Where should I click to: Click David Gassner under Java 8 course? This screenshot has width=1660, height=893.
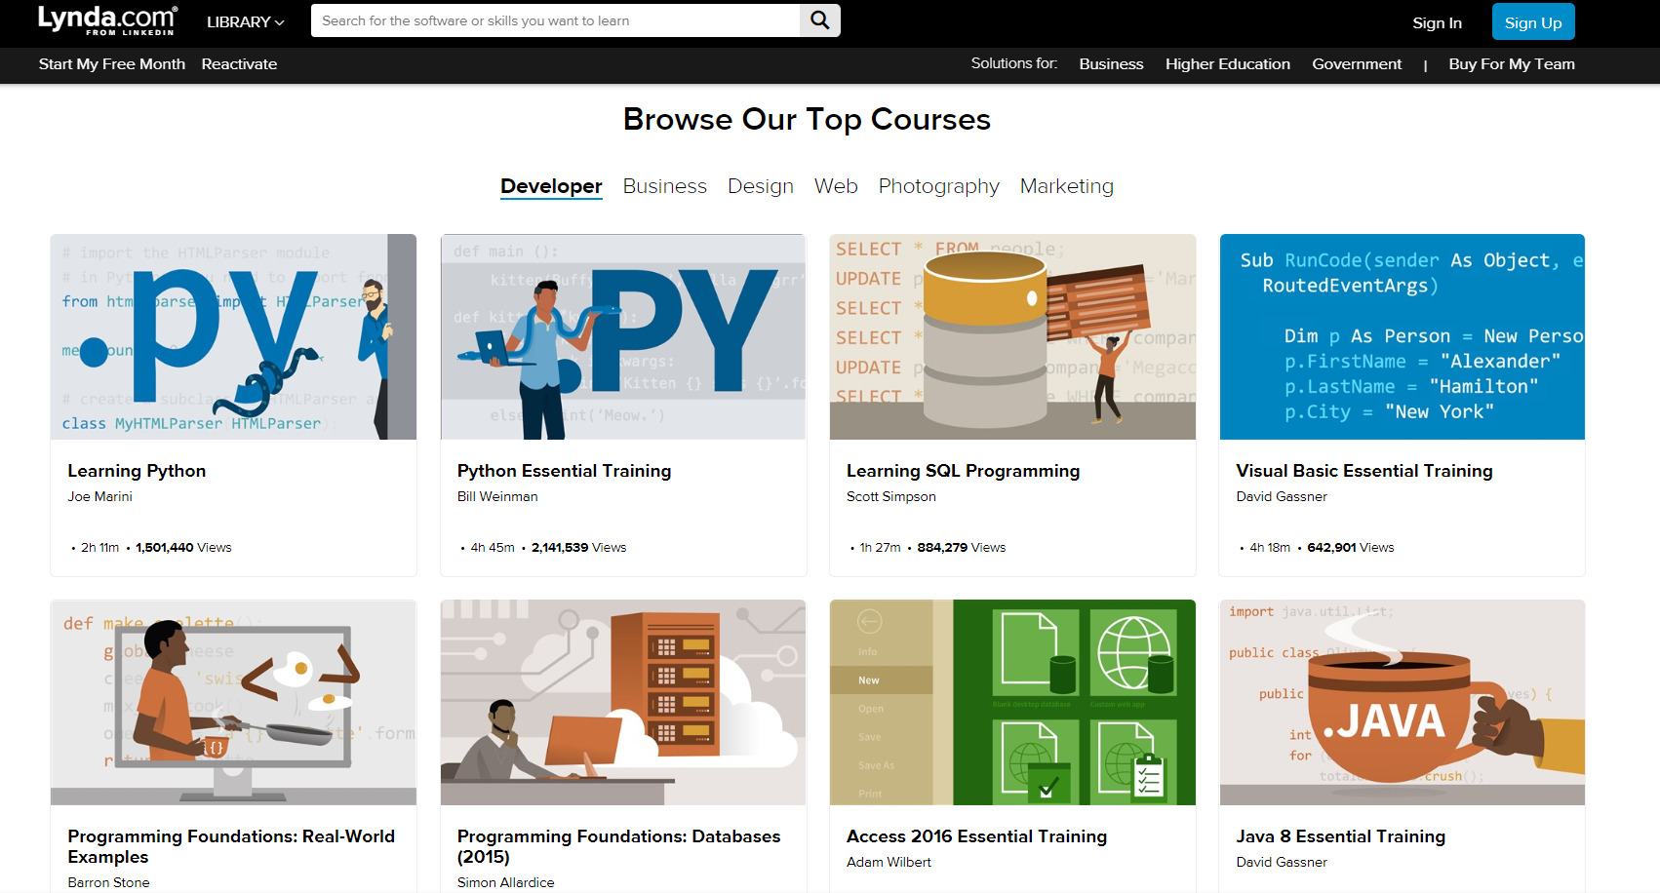[1282, 863]
